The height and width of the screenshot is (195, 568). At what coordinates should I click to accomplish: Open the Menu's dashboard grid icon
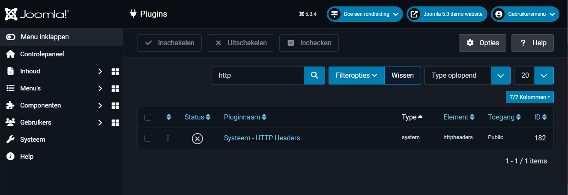click(x=115, y=89)
